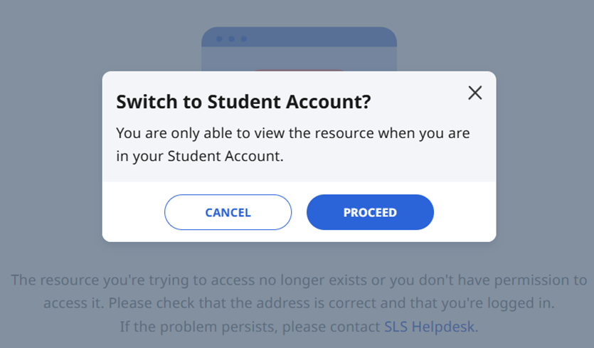594x348 pixels.
Task: Click the CANCEL button
Action: tap(228, 212)
